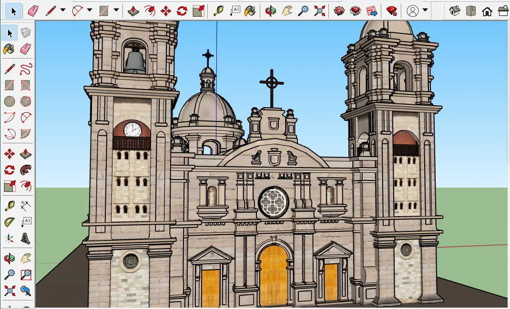Image resolution: width=510 pixels, height=309 pixels.
Task: Click the Previous view tool
Action: click(26, 290)
